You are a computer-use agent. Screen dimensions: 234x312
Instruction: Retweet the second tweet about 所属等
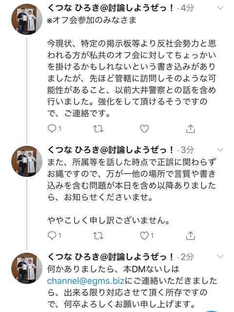pyautogui.click(x=98, y=236)
